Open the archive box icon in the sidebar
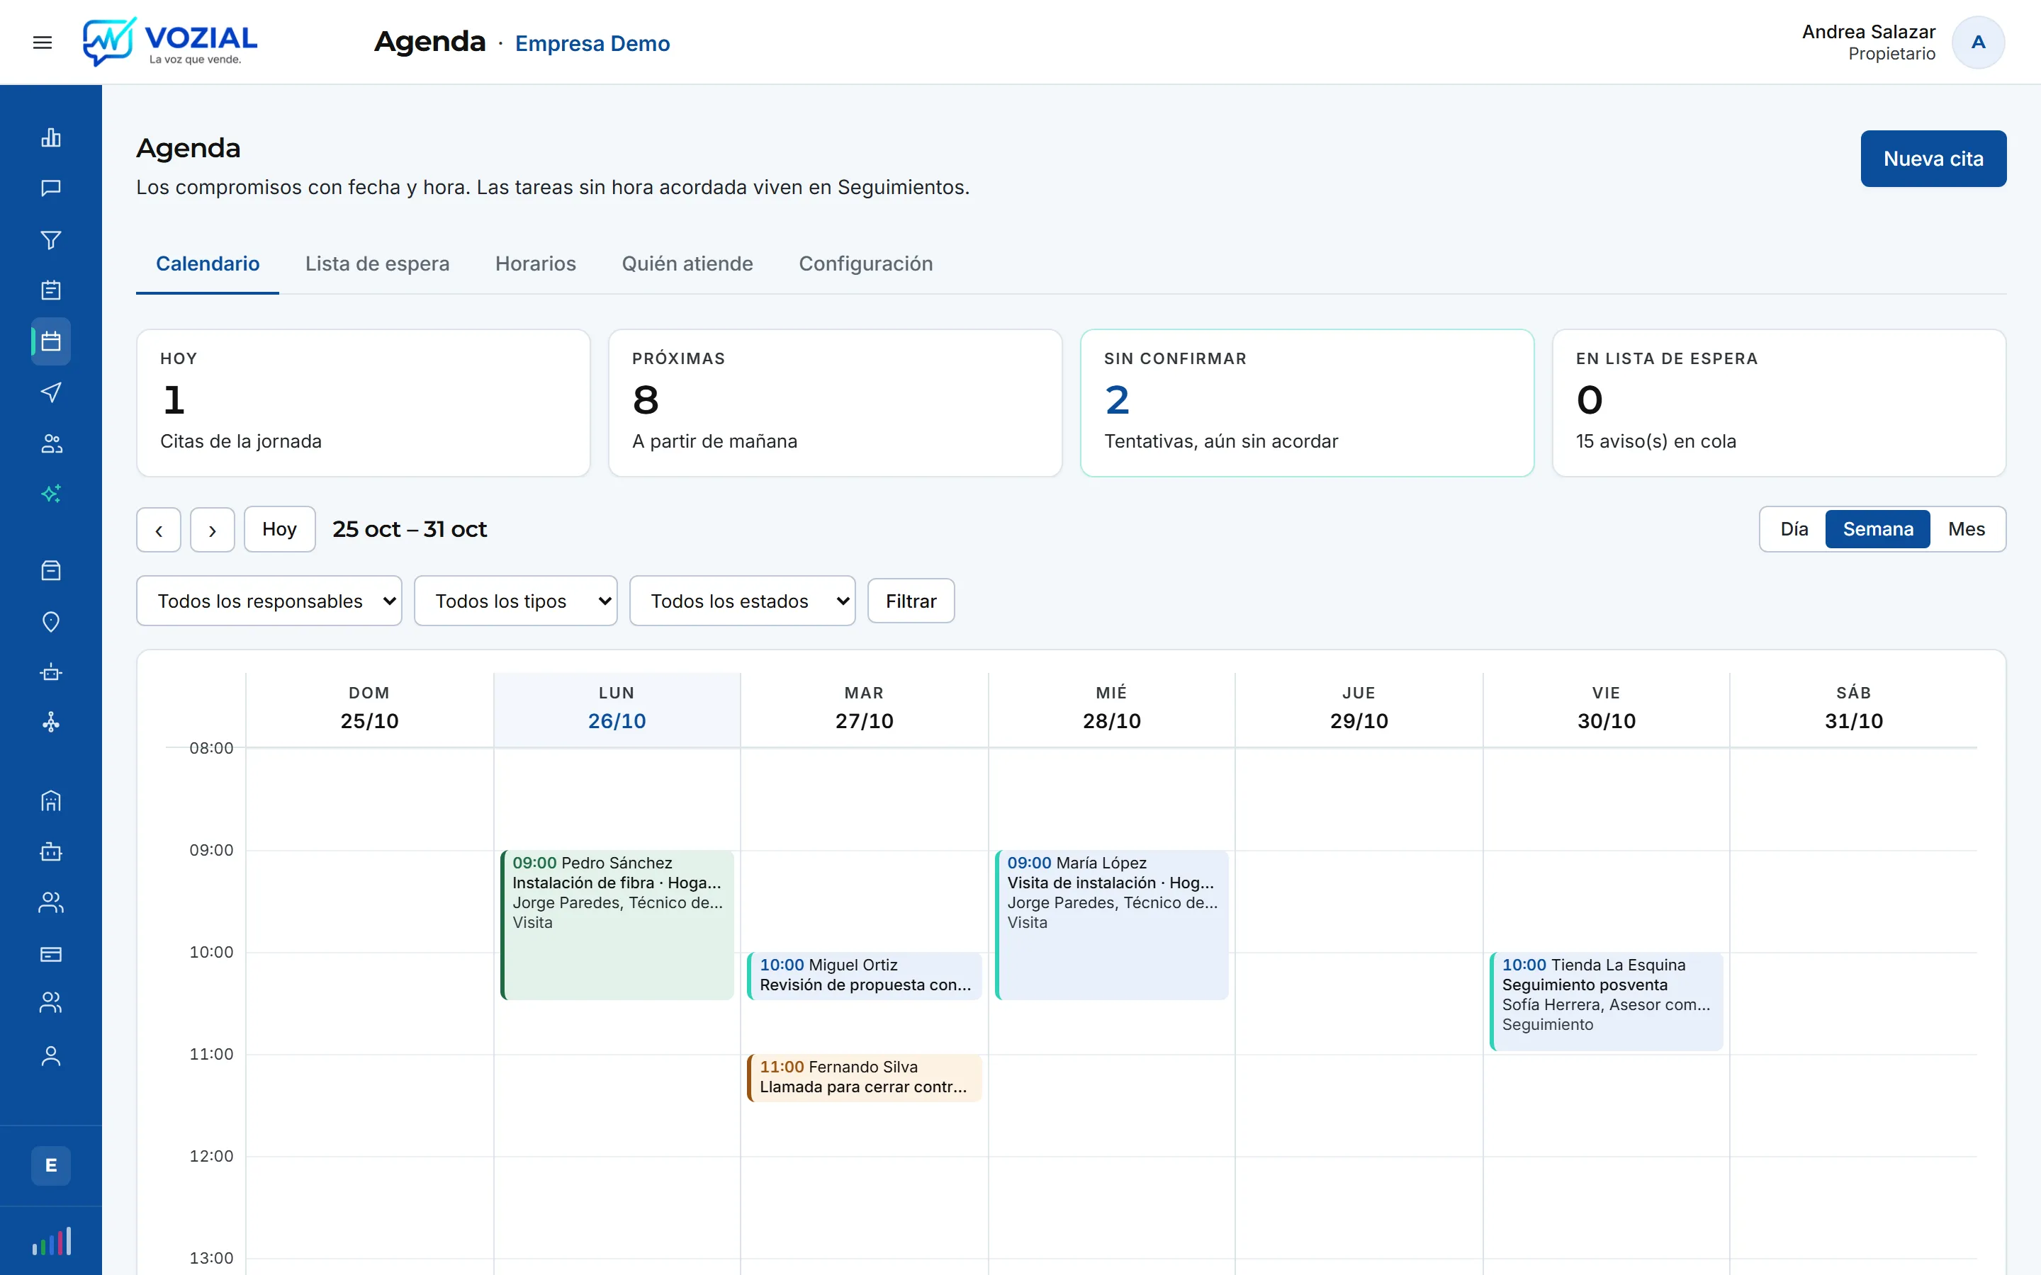 point(50,571)
